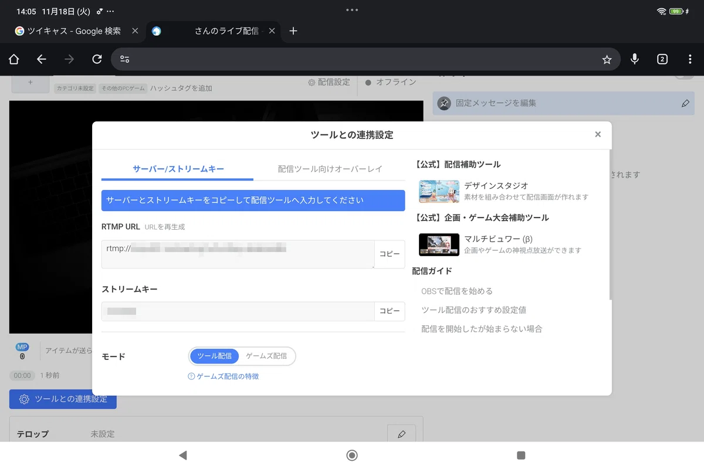The width and height of the screenshot is (704, 469).
Task: Edit the pinned message pencil icon
Action: 685,103
